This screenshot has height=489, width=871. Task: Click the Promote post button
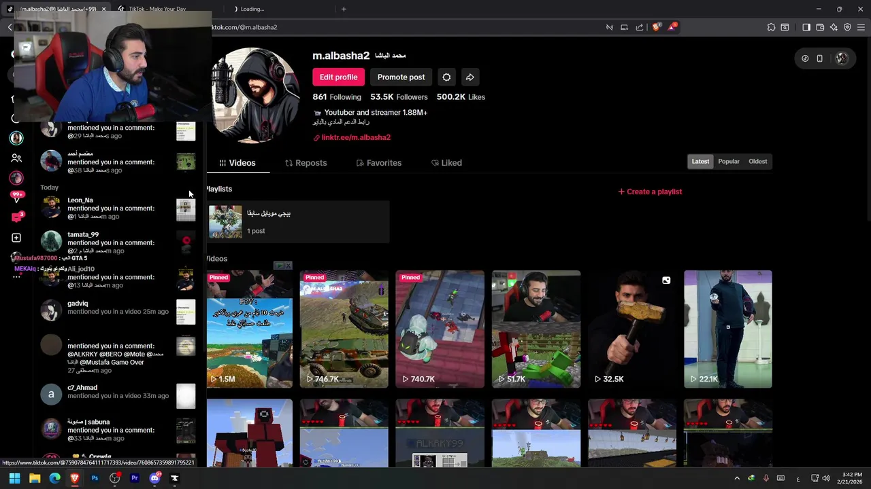tap(401, 77)
